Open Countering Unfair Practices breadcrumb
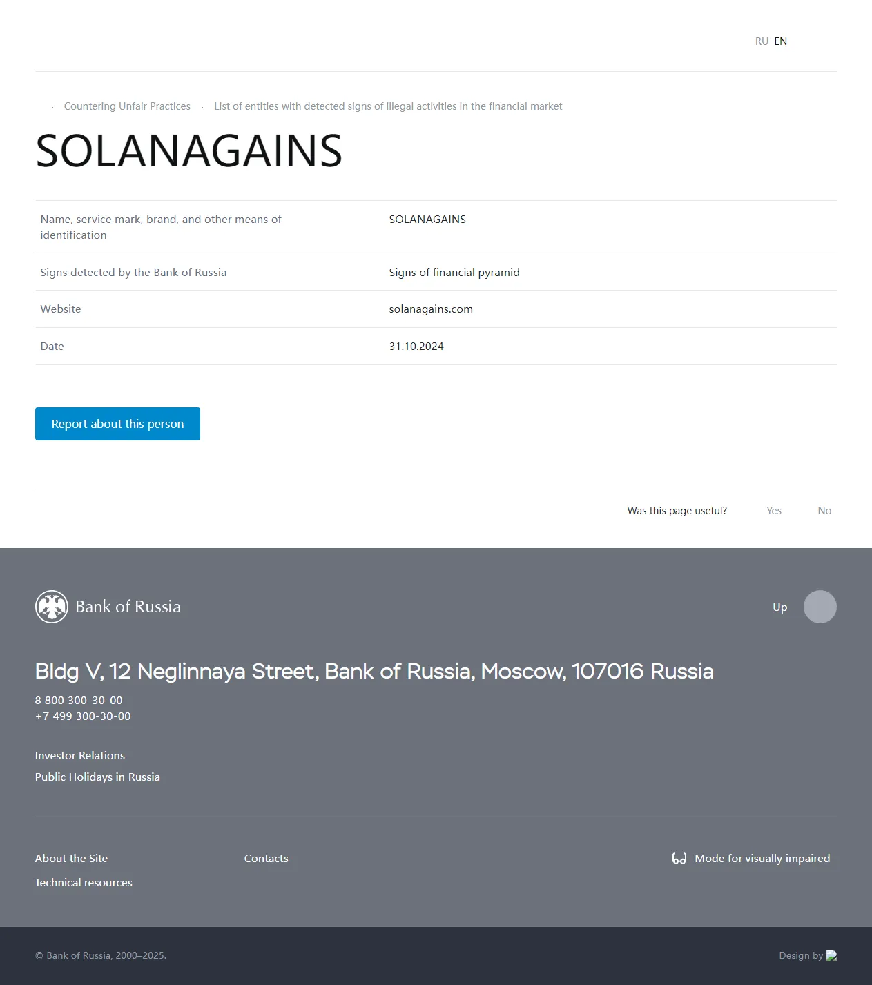 pos(127,106)
